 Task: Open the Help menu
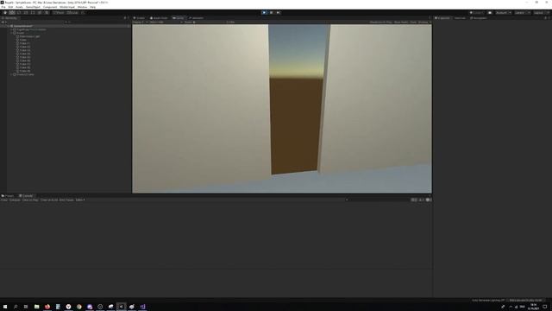tap(92, 7)
